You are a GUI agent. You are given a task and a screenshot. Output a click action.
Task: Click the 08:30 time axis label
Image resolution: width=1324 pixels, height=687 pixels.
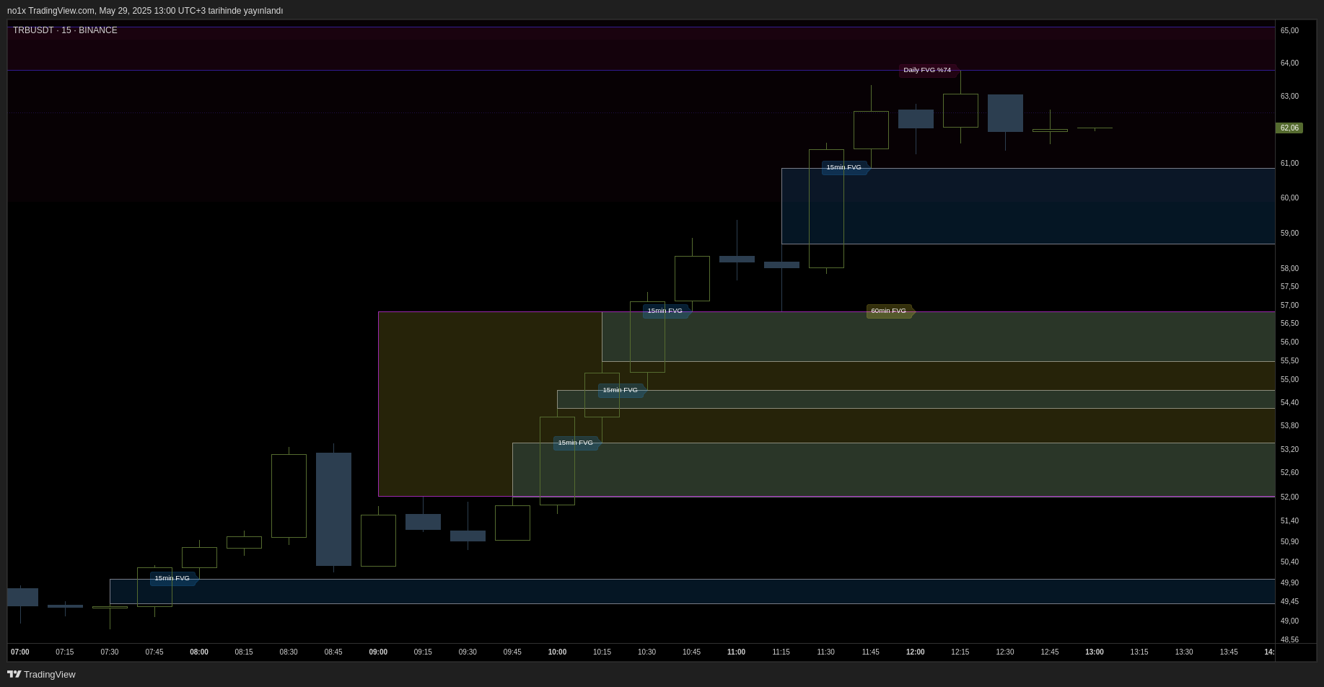(289, 652)
